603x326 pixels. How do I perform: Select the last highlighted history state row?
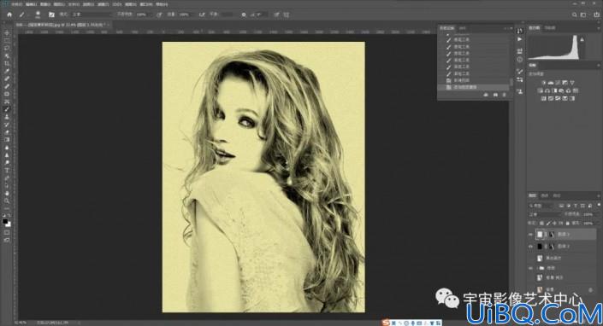pos(474,87)
